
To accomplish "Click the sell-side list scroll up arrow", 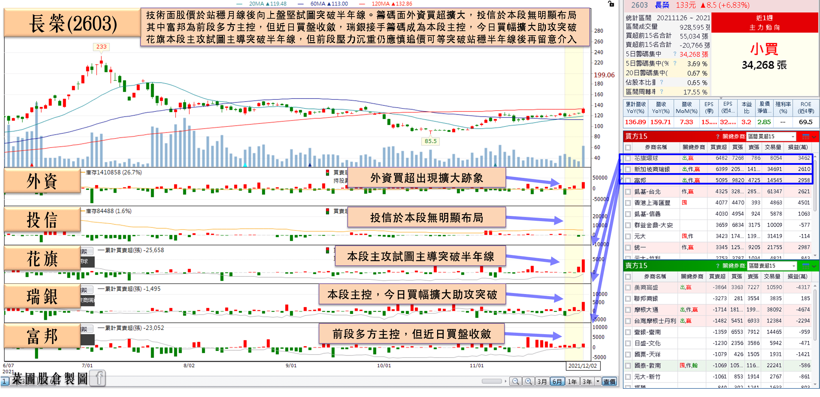I will pos(815,286).
